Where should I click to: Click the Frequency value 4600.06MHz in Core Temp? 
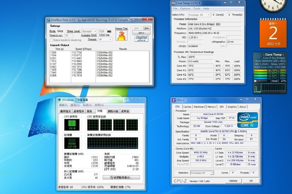click(215, 33)
